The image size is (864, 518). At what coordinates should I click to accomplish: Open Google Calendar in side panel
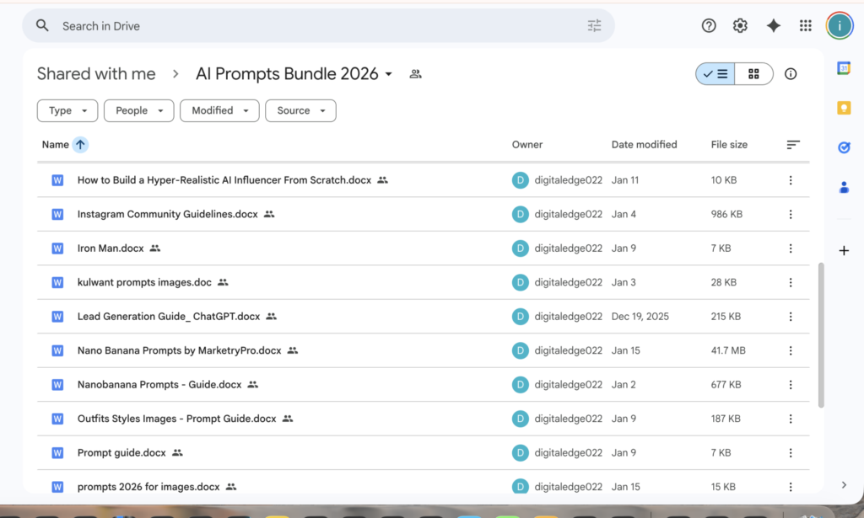pos(843,68)
